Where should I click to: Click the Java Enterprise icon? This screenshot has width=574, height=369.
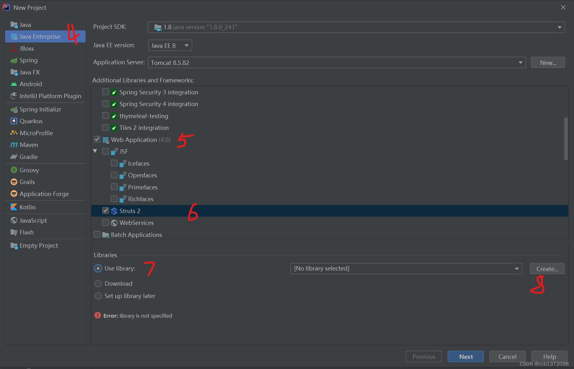(14, 37)
